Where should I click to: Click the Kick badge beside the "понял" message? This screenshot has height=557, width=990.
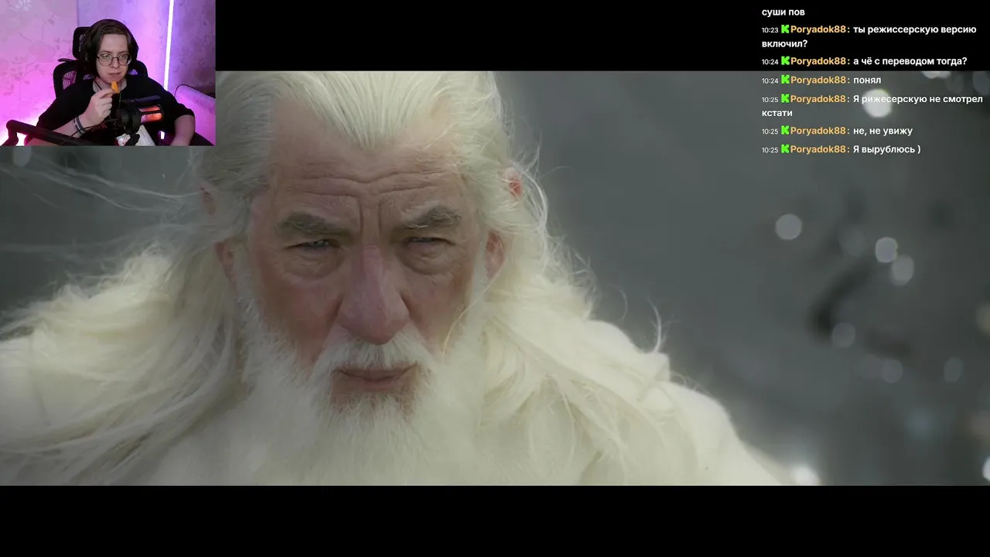coord(785,80)
